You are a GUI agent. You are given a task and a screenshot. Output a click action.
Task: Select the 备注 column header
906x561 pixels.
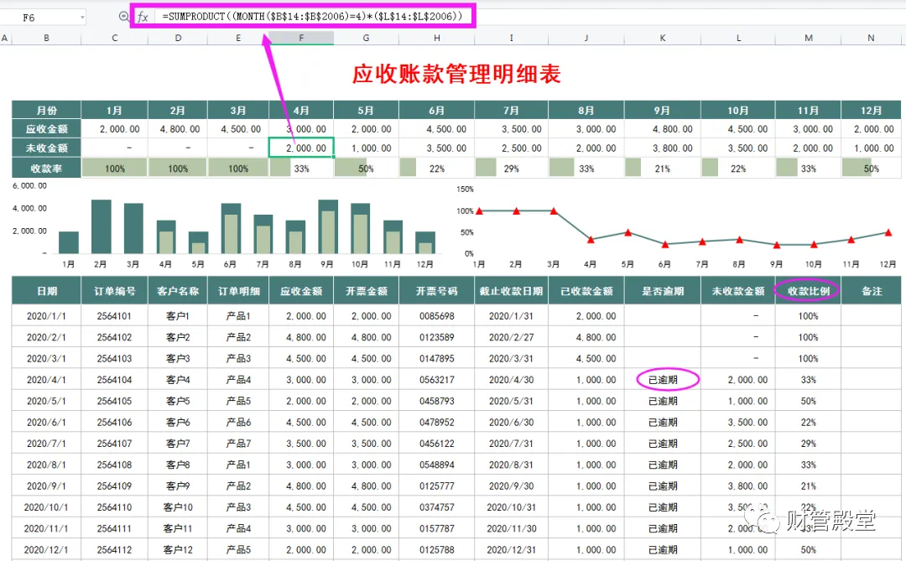pyautogui.click(x=871, y=291)
